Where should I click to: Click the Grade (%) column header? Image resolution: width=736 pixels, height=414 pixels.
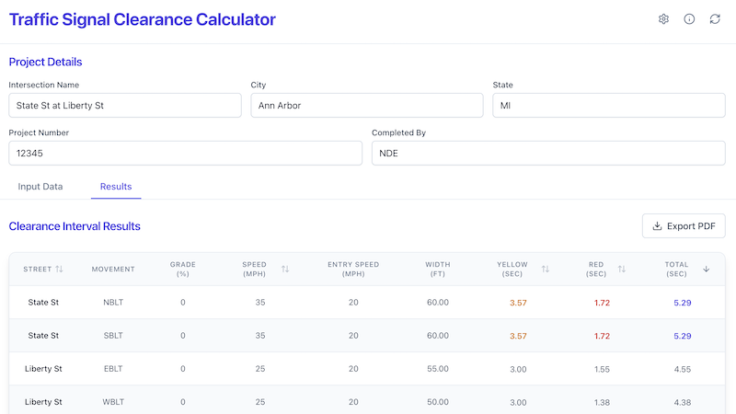coord(182,269)
